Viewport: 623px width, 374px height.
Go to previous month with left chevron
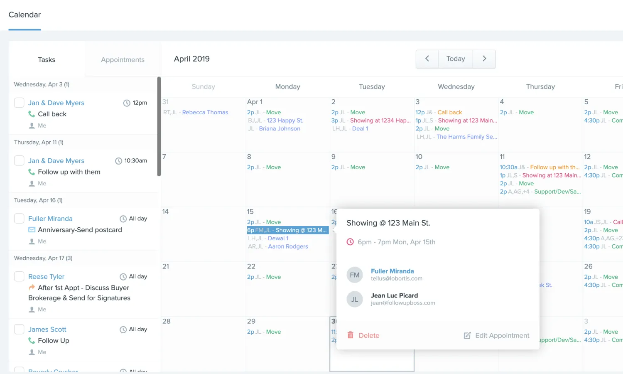tap(427, 59)
